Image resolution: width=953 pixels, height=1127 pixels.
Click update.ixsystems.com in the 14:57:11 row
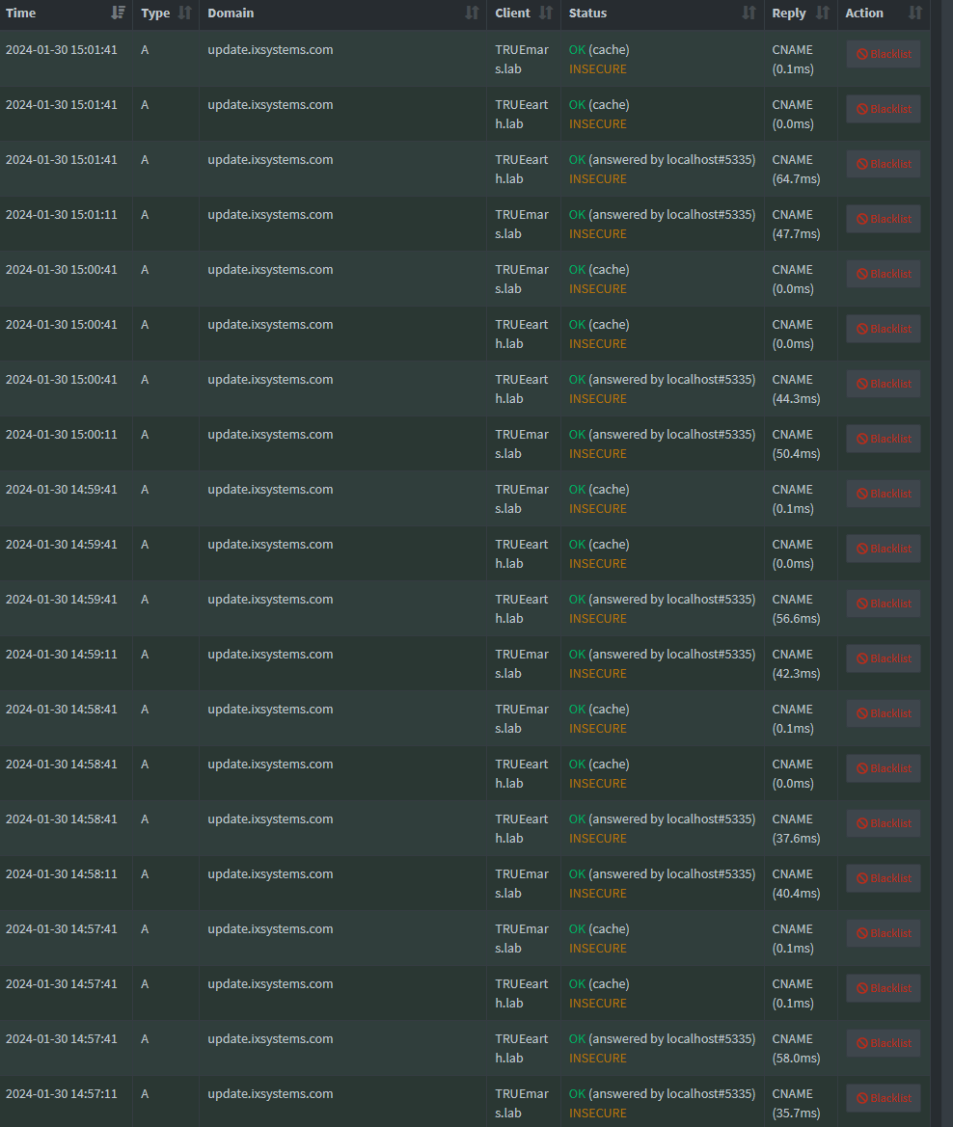270,1094
